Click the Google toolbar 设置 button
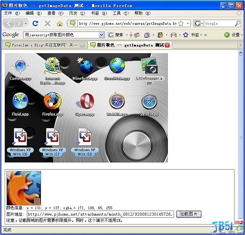 [233, 35]
